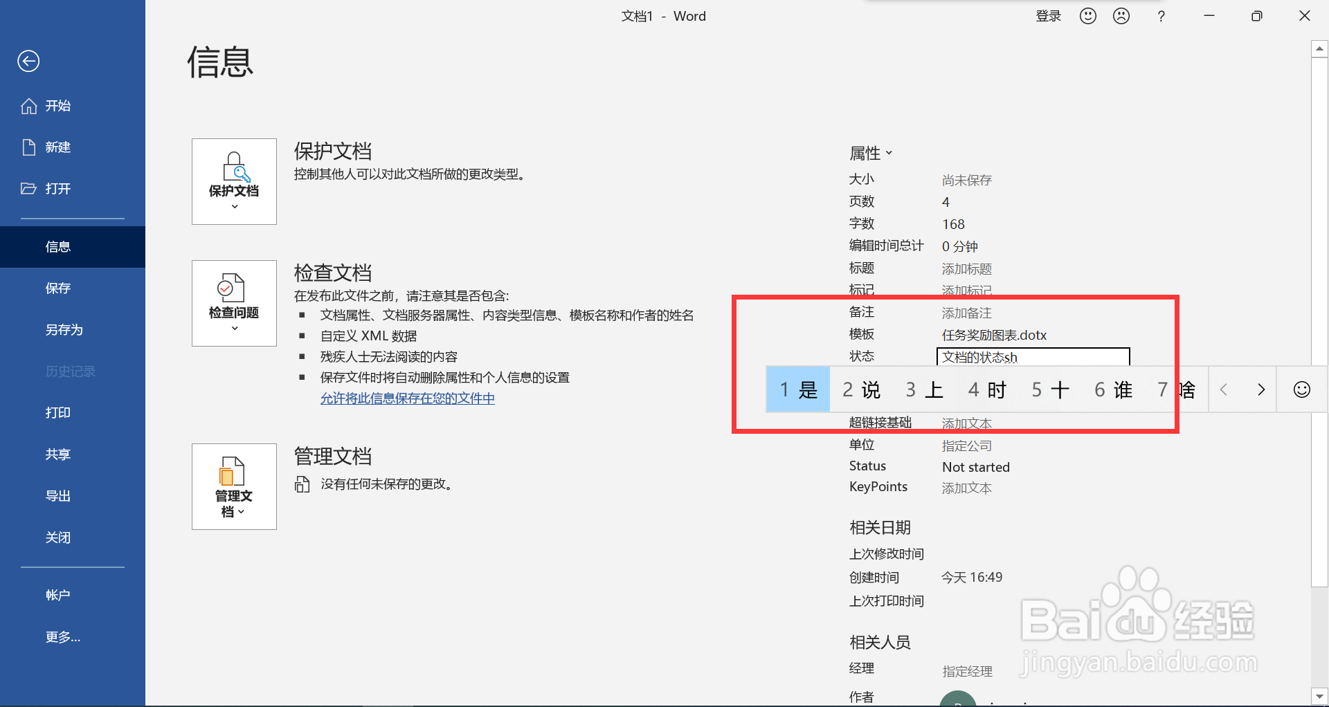Go to next IME candidate page
Image resolution: width=1329 pixels, height=707 pixels.
coord(1260,389)
